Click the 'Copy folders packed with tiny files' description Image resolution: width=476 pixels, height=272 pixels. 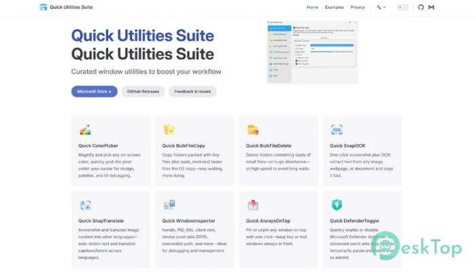192,165
